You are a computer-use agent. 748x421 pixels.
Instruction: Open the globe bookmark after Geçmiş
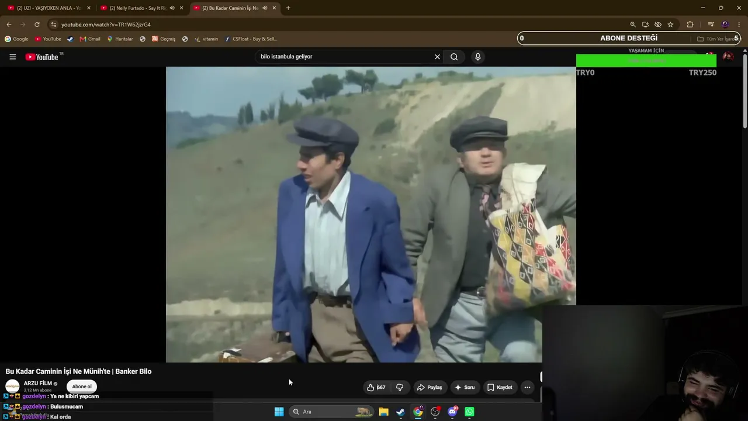click(185, 39)
